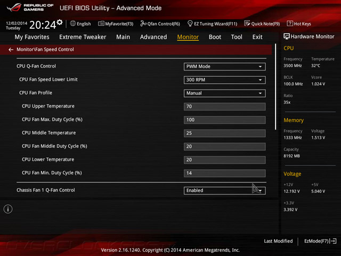Go to the Main tab

[123, 37]
